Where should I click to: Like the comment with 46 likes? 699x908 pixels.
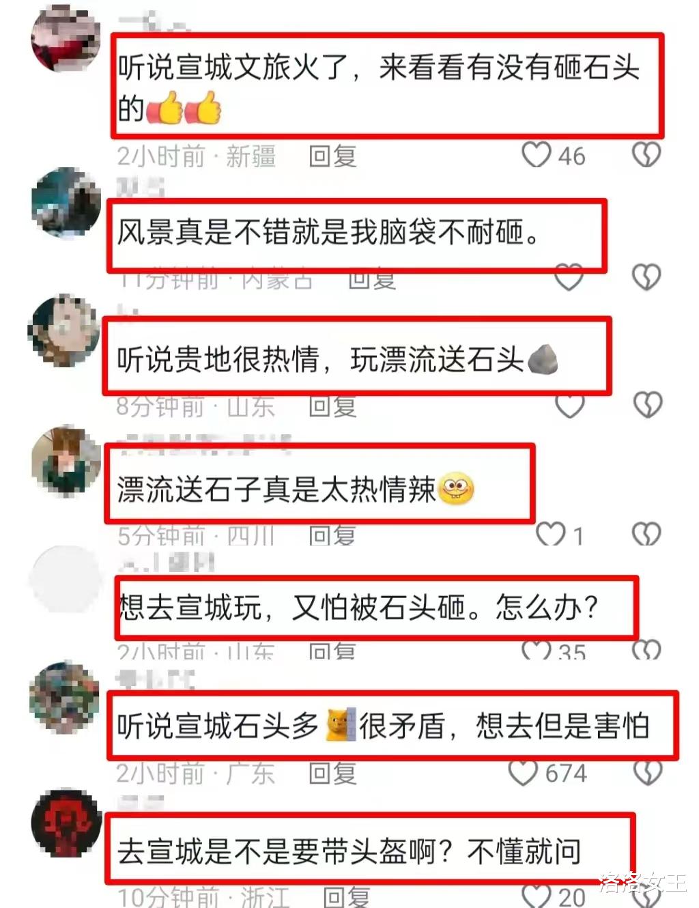tap(536, 155)
